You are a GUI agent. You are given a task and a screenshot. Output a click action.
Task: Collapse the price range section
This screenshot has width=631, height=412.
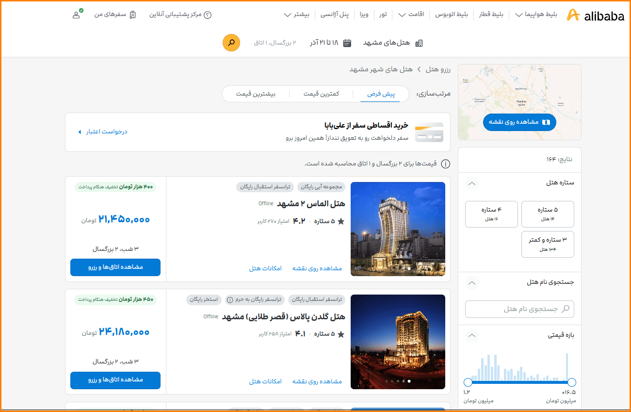coord(472,335)
